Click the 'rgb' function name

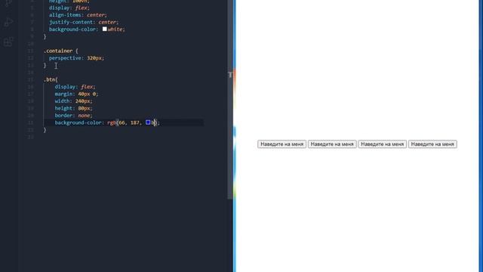[112, 122]
